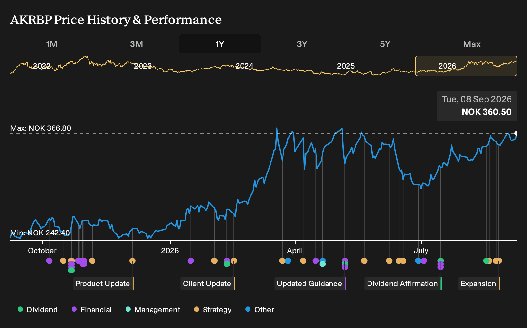Toggle the Management legend filter
The width and height of the screenshot is (527, 328).
[x=153, y=310]
